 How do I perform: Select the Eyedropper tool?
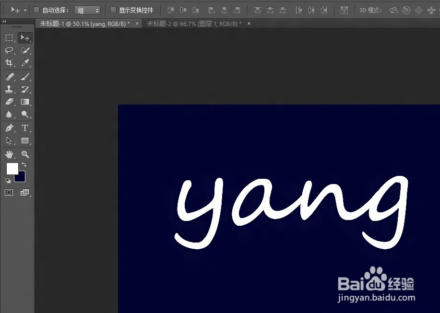point(25,62)
